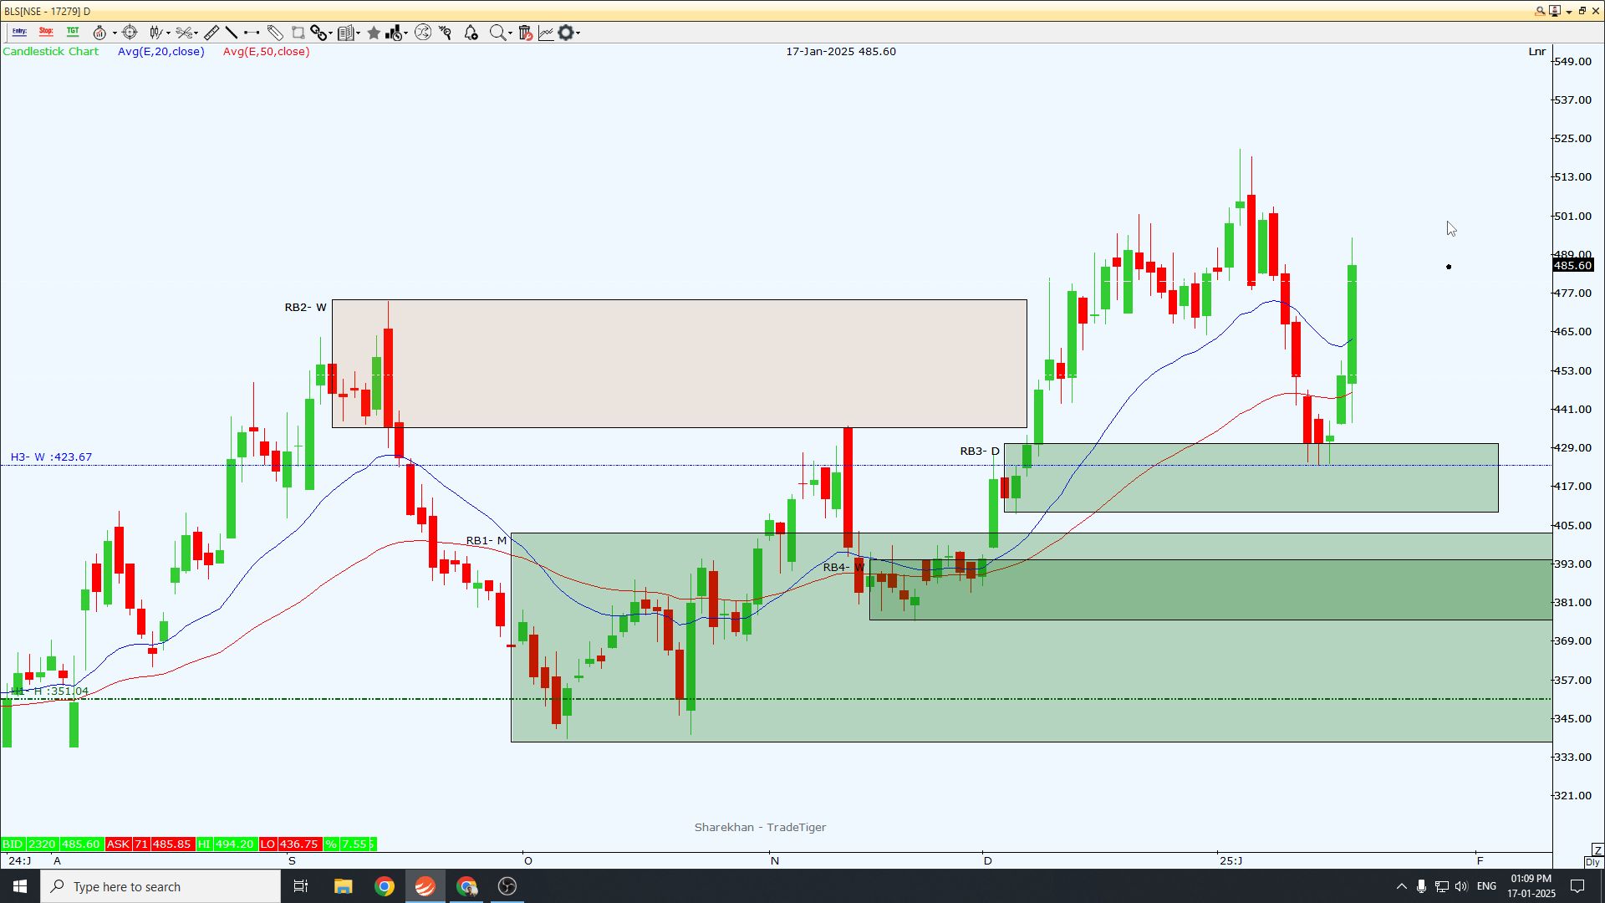Viewport: 1605px width, 903px height.
Task: Open the magnifier zoom dropdown arrow
Action: point(510,33)
